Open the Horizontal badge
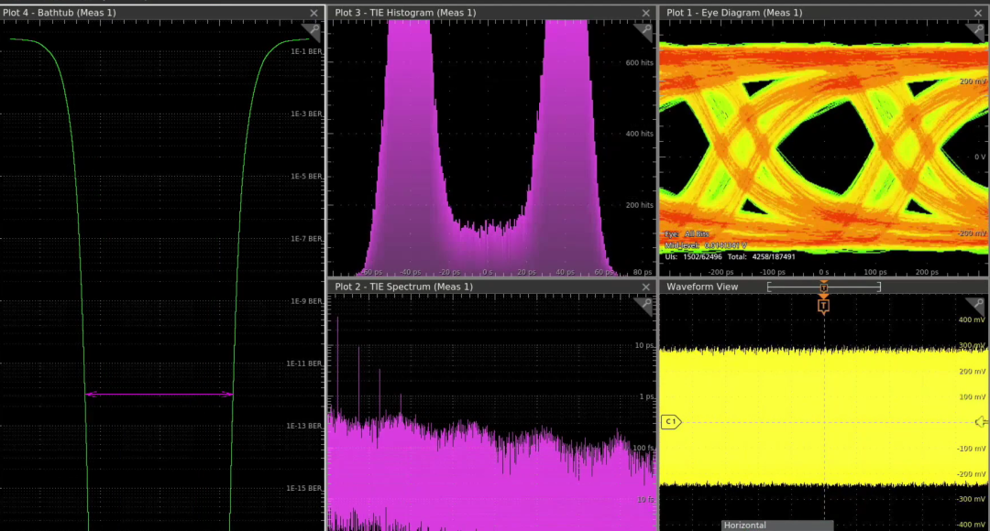Viewport: 990px width, 531px height. click(x=777, y=525)
